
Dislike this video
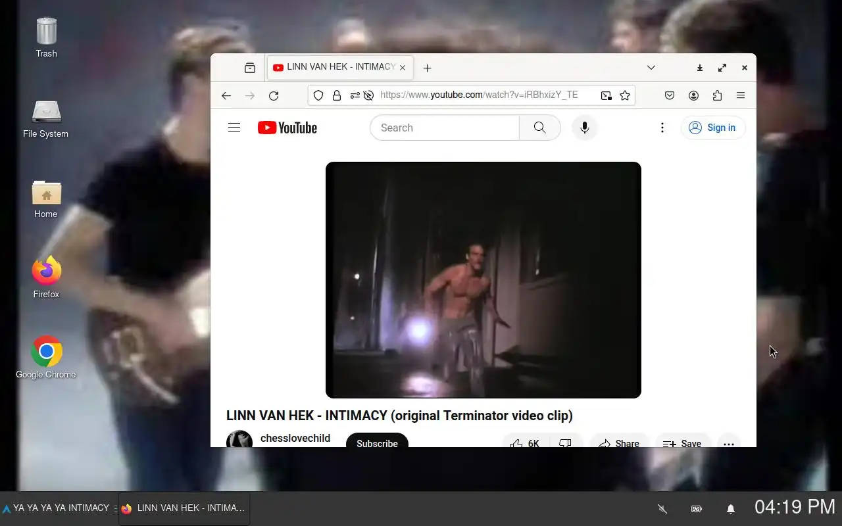pyautogui.click(x=566, y=440)
